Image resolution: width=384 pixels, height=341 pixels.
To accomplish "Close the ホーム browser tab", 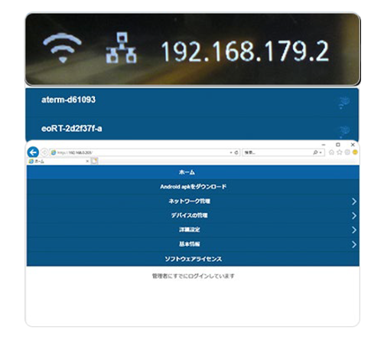I will pyautogui.click(x=87, y=161).
